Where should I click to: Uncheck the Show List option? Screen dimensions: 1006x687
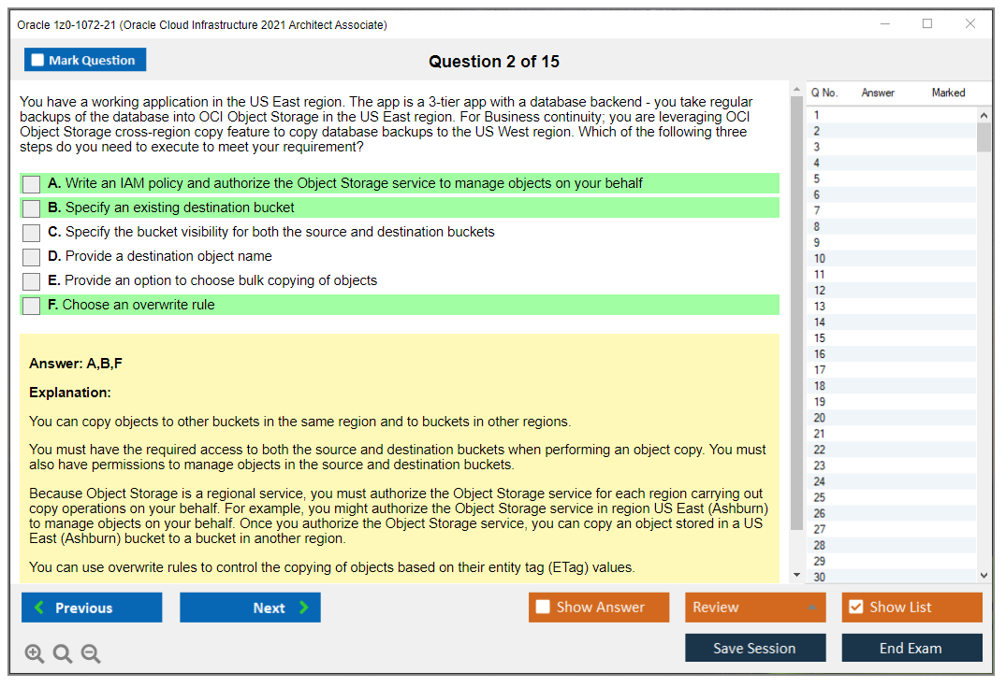(x=855, y=608)
